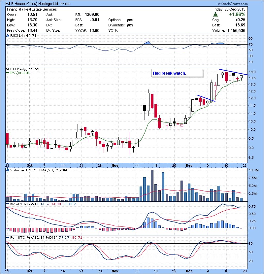Select the E-House (China) Holdings Ltd. title
The image size is (264, 274).
click(35, 4)
